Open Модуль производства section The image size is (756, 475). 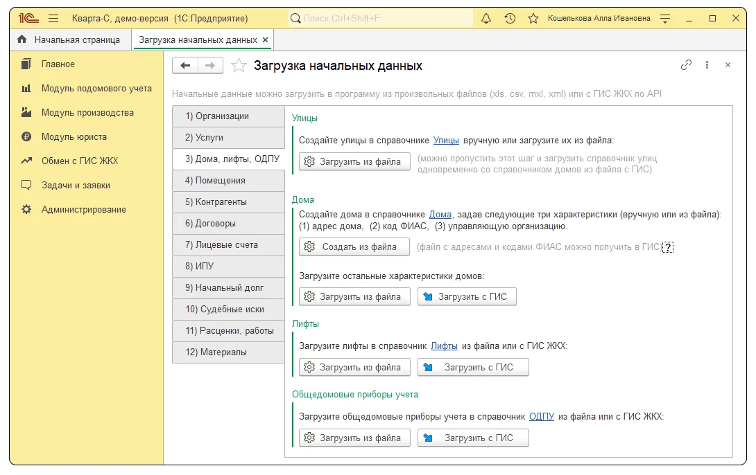point(87,113)
